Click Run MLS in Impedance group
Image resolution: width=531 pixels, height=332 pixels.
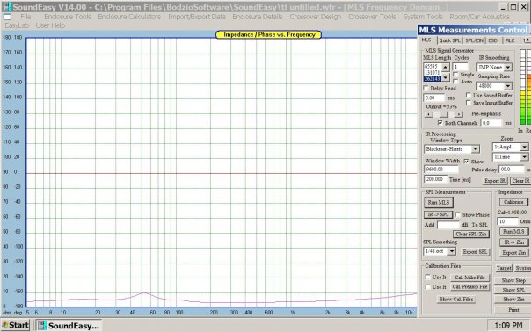[x=513, y=232]
